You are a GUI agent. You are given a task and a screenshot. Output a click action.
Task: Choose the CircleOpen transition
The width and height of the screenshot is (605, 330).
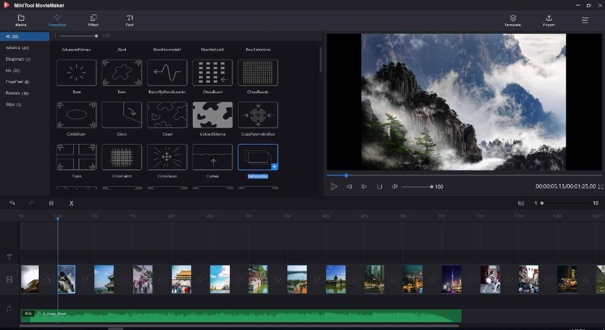pyautogui.click(x=76, y=114)
